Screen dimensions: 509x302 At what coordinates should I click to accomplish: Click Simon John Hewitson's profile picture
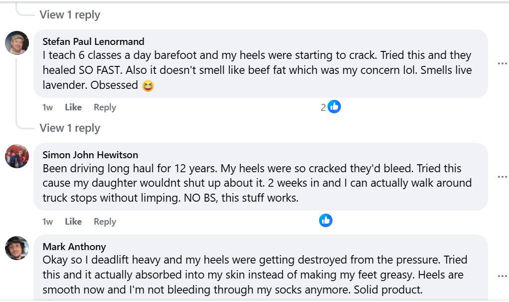click(x=17, y=156)
